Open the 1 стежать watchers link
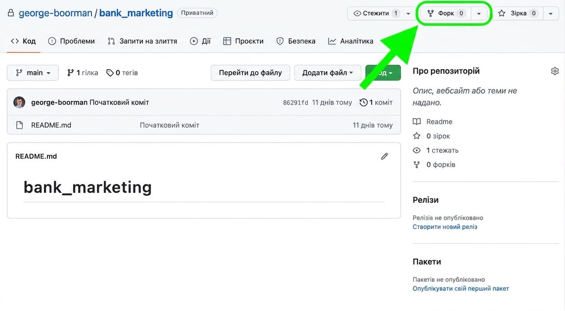565x311 pixels. (435, 150)
